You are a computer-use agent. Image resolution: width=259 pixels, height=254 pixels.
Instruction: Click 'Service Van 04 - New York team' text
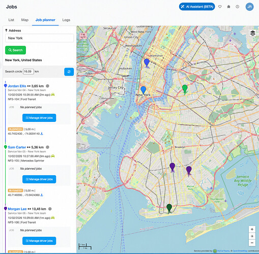coord(27,90)
